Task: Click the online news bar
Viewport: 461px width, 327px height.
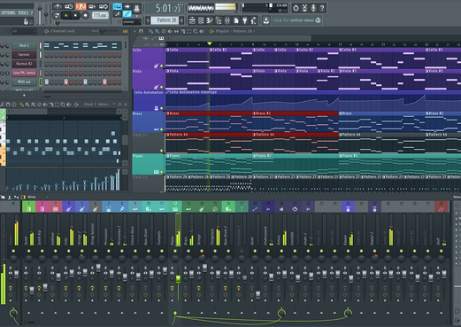Action: tap(296, 20)
